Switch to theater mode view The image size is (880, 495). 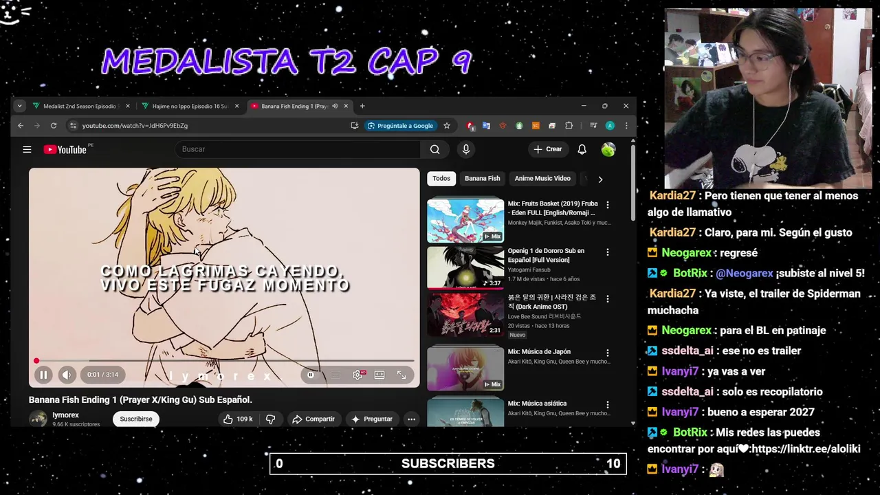pos(379,375)
